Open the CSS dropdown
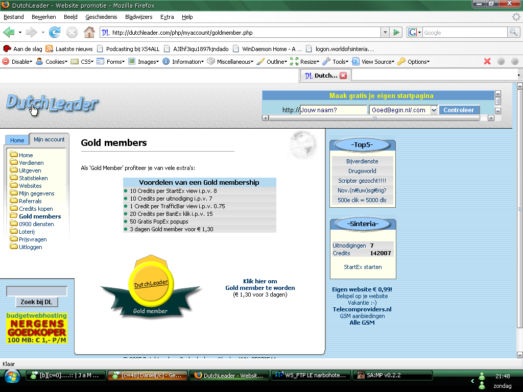523x392 pixels. (82, 62)
